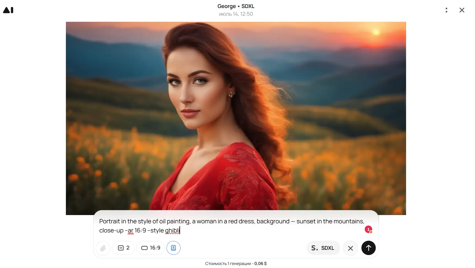Click the underlined ar flag in prompt
Screen dimensions: 475x268
(130, 231)
